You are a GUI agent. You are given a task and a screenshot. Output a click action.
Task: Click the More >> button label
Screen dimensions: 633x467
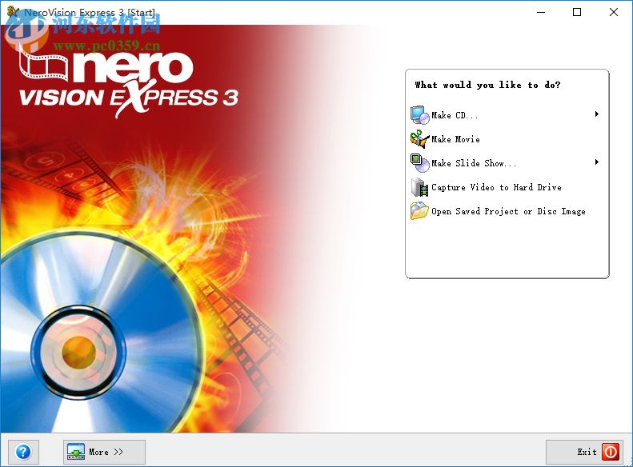click(106, 452)
